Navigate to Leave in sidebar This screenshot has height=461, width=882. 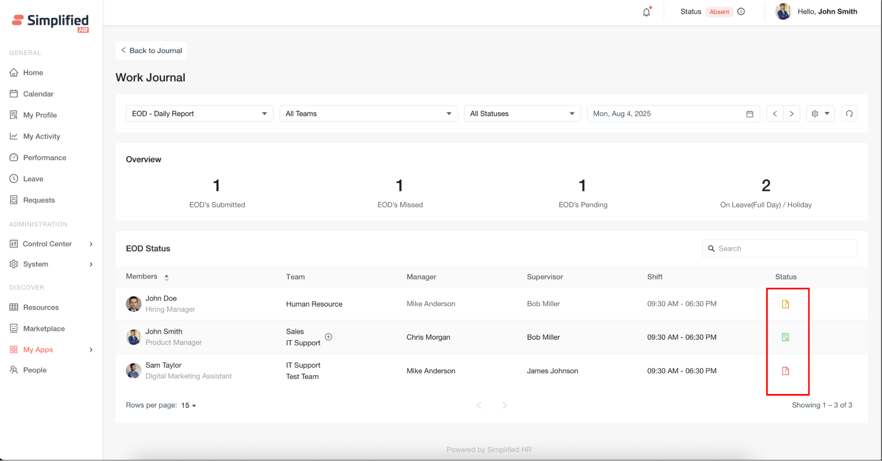click(33, 179)
